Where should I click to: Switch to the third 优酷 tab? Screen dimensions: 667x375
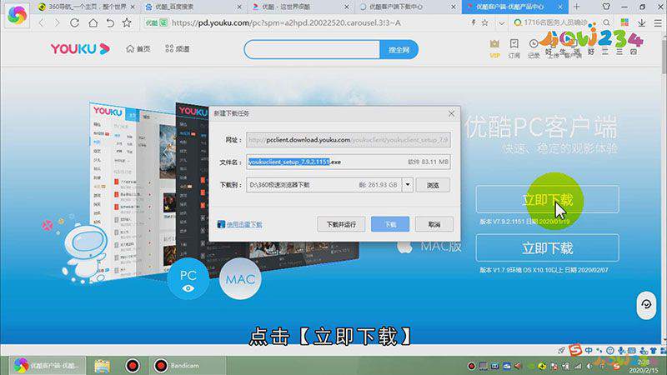[300, 7]
